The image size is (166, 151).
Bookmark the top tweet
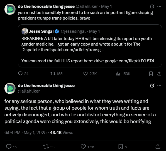point(151,74)
